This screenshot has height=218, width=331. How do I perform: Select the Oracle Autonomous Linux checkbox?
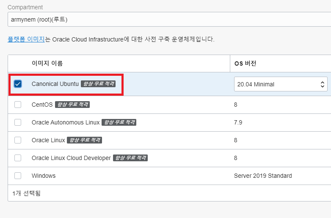pos(18,122)
